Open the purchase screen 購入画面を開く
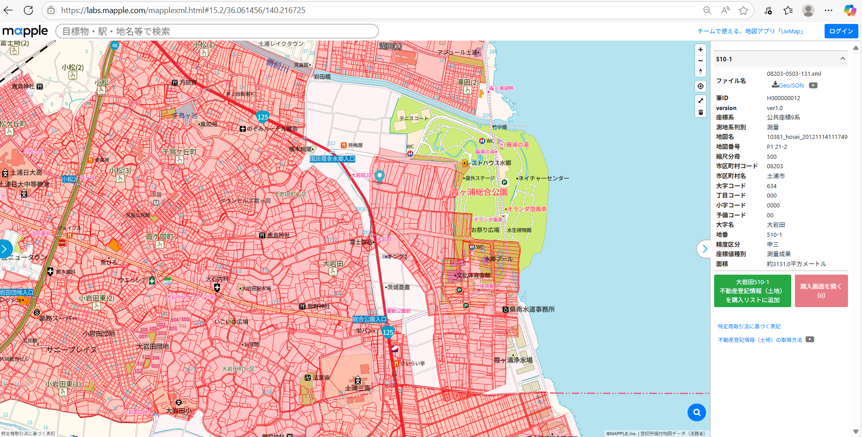862x437 pixels. (x=821, y=291)
